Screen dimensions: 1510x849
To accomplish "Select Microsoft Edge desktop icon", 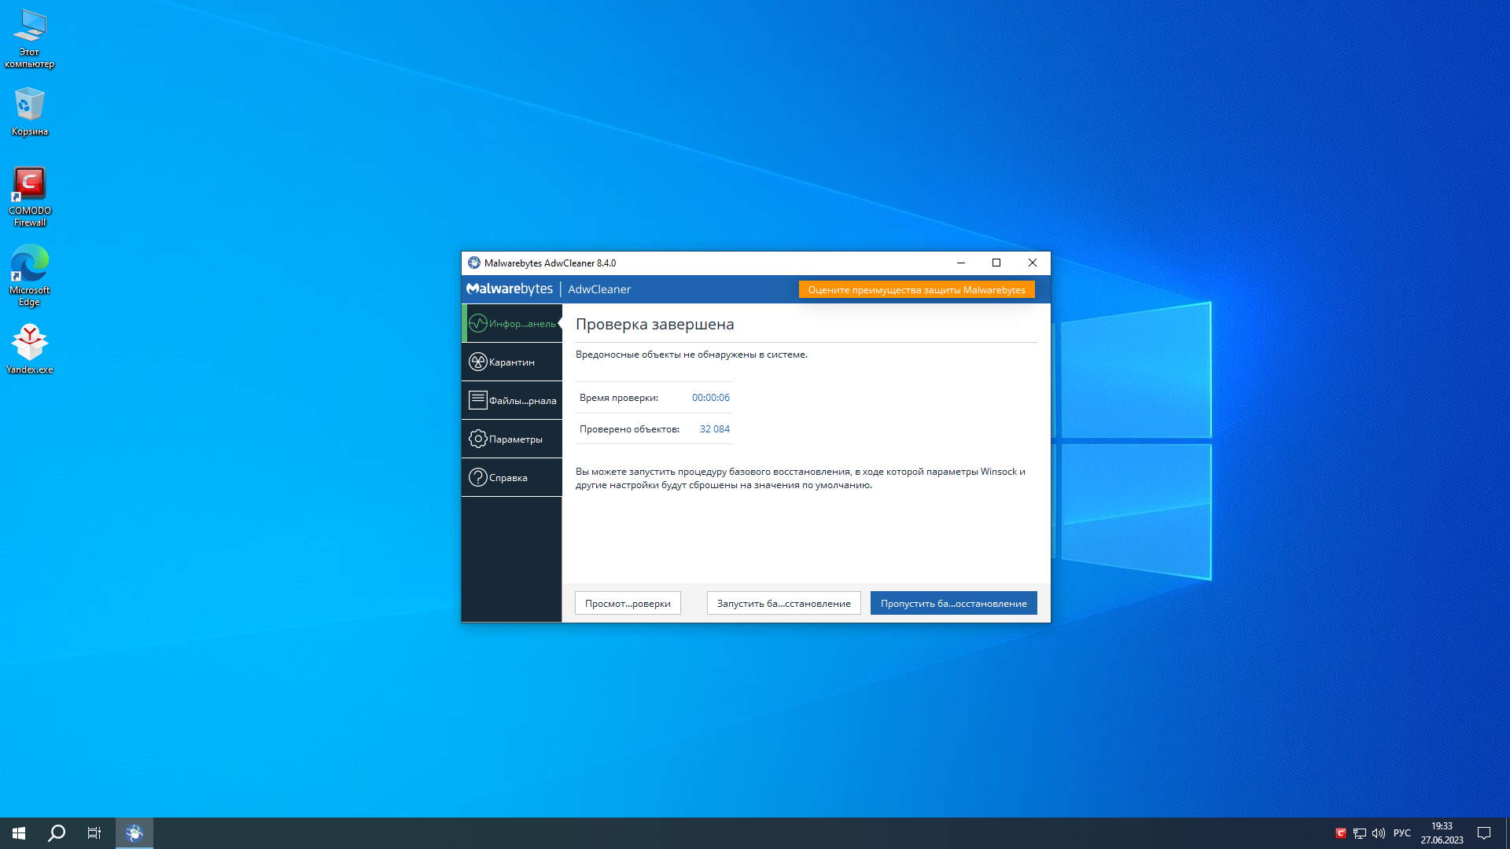I will coord(30,274).
